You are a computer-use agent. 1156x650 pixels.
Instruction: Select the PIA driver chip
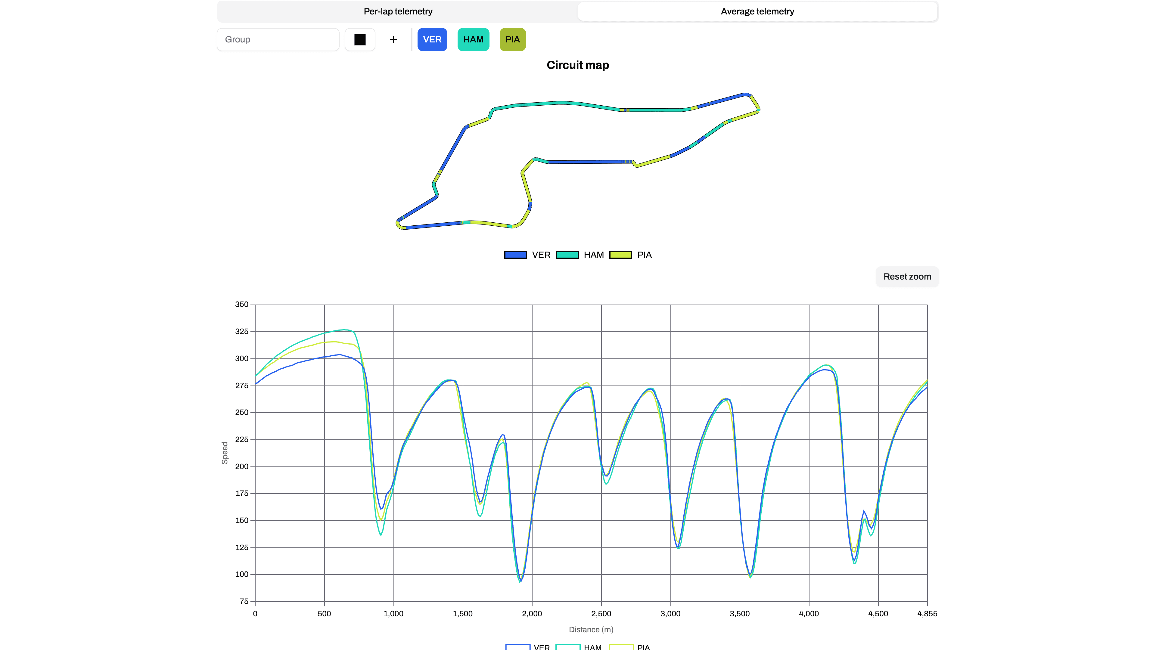point(512,39)
